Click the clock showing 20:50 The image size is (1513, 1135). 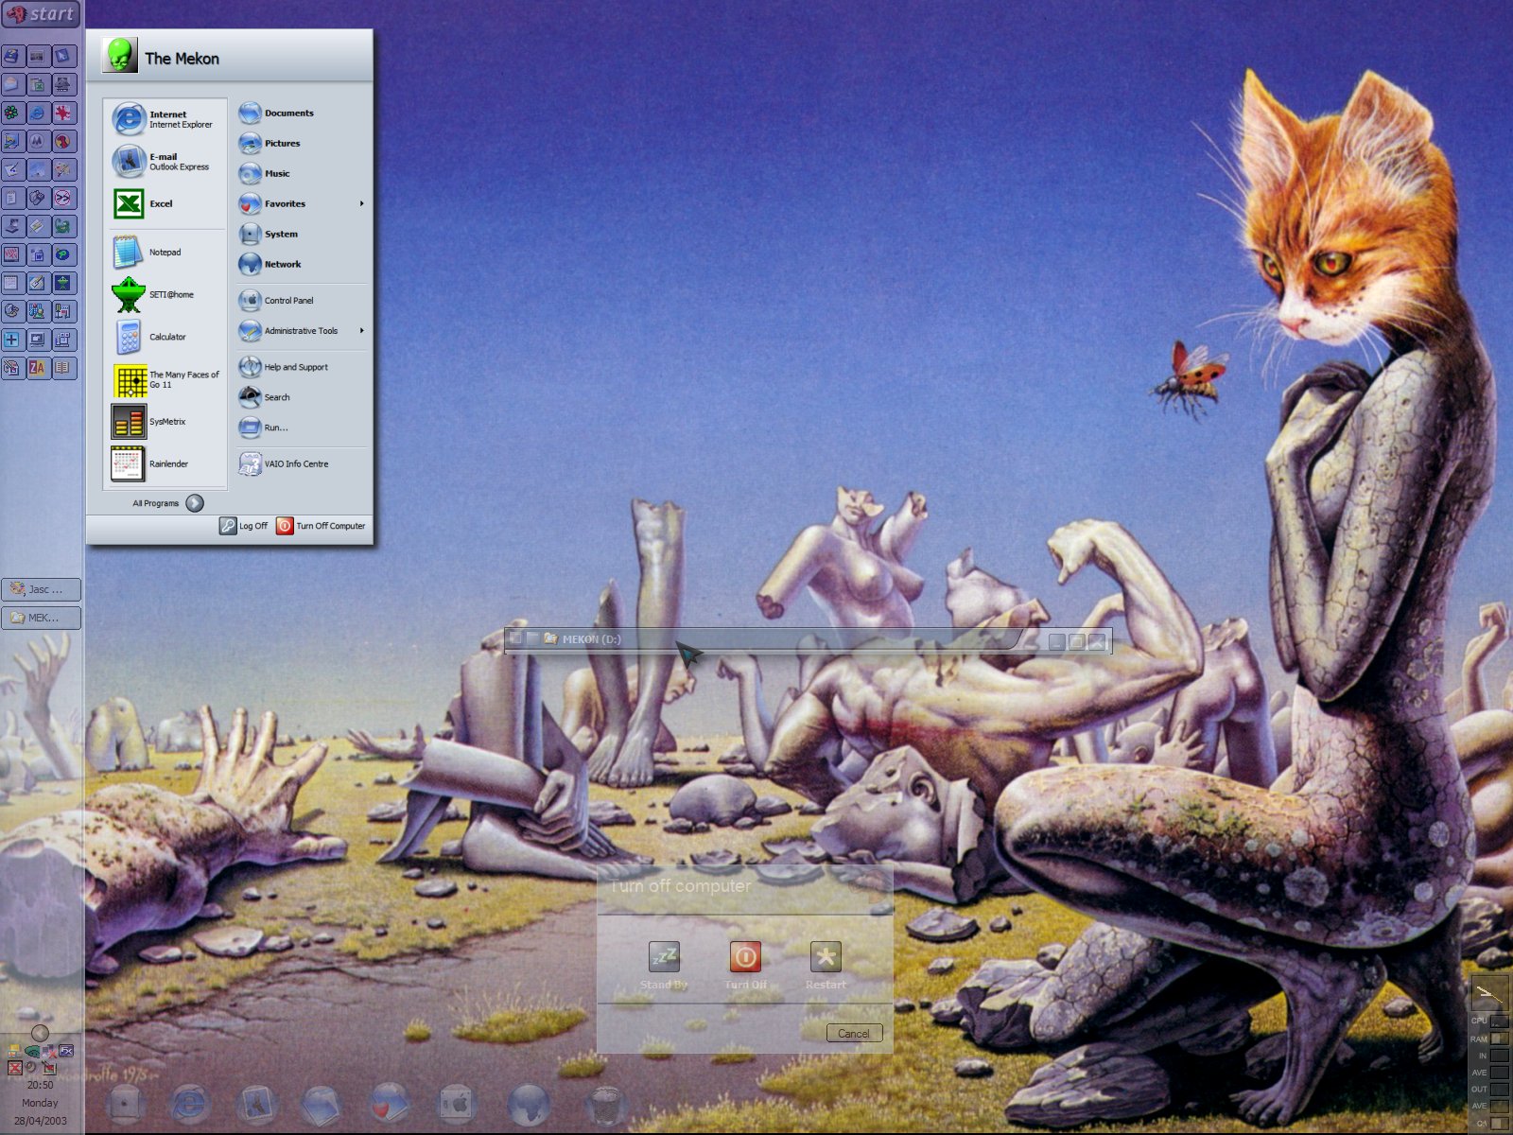[40, 1085]
